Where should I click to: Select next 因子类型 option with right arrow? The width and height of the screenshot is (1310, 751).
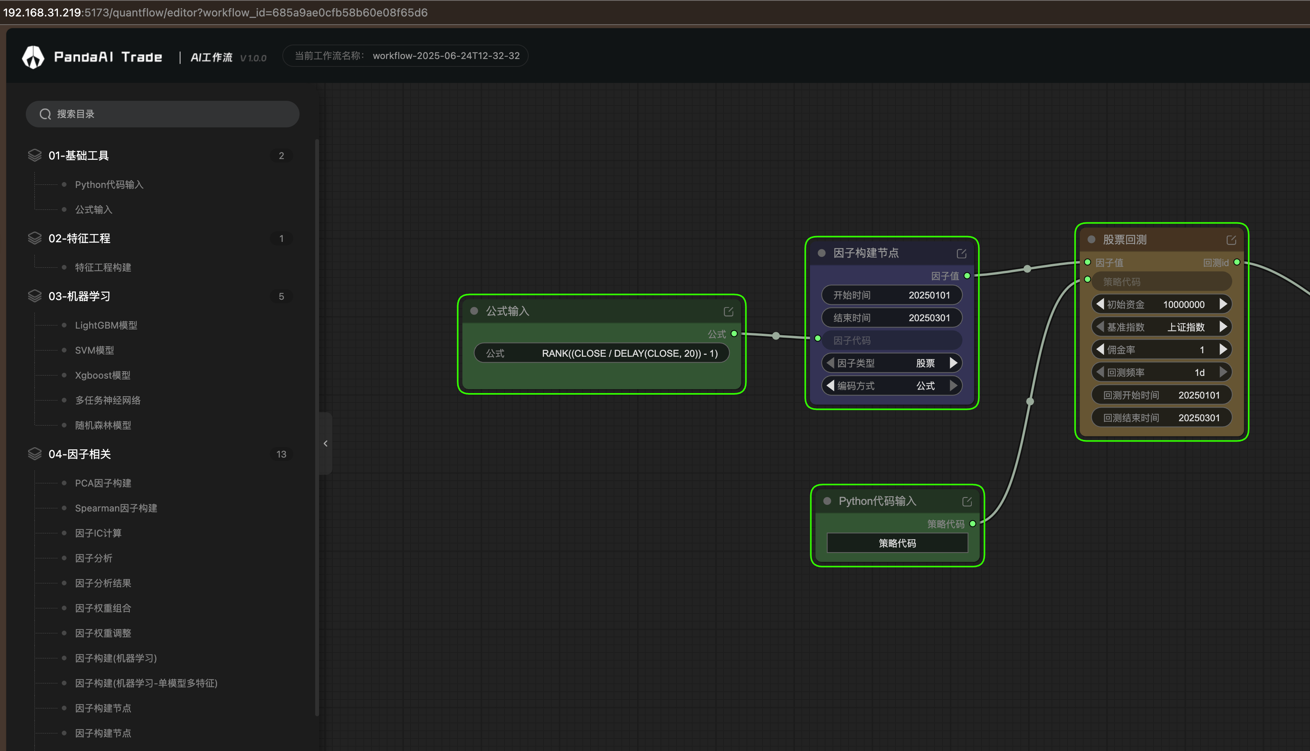pyautogui.click(x=953, y=363)
